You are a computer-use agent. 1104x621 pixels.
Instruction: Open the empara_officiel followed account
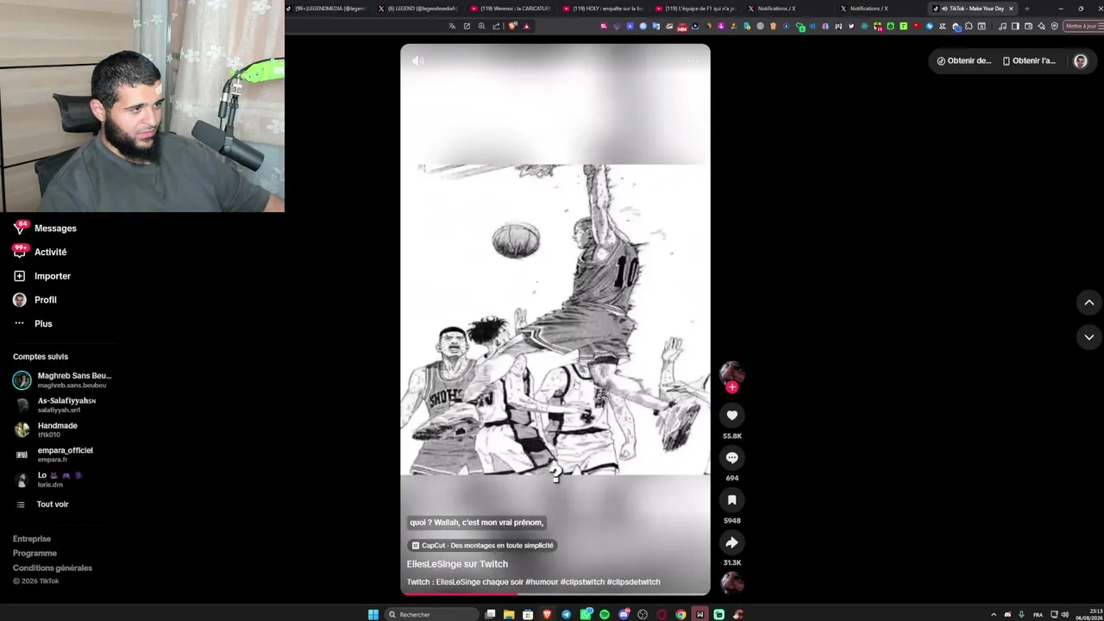(x=53, y=455)
